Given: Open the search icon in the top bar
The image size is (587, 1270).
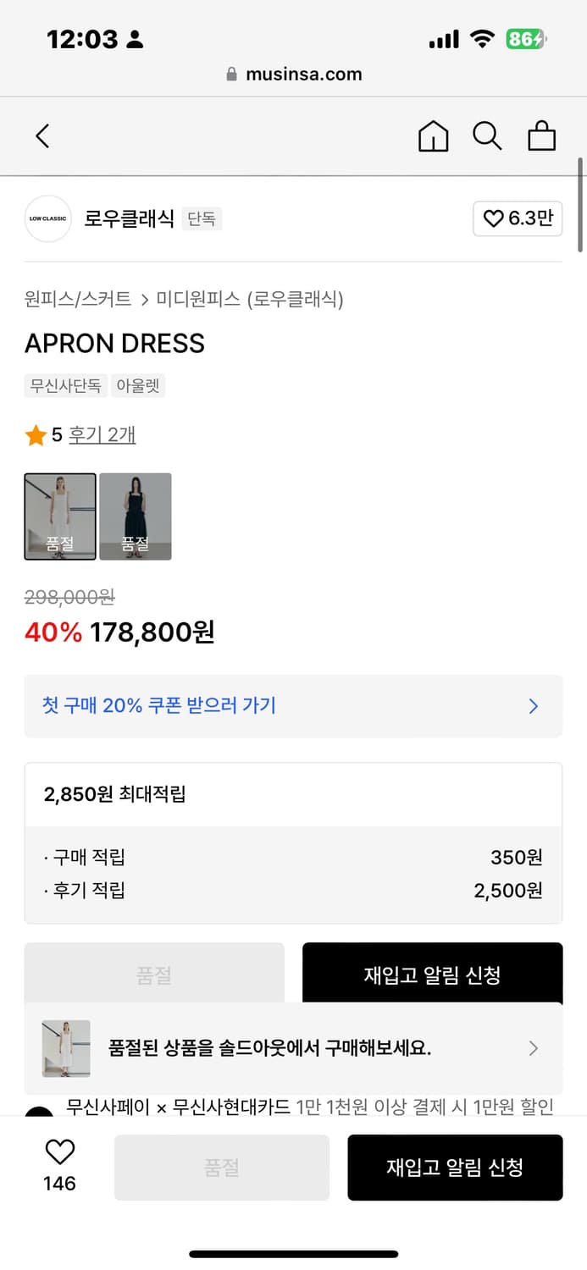Looking at the screenshot, I should pos(487,135).
